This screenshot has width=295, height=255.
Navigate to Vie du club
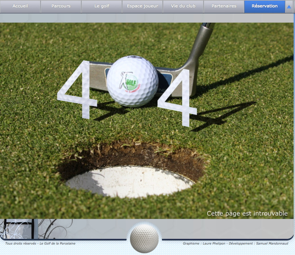pyautogui.click(x=183, y=6)
